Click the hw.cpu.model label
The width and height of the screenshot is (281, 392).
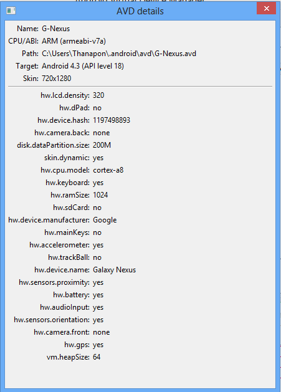coord(65,170)
